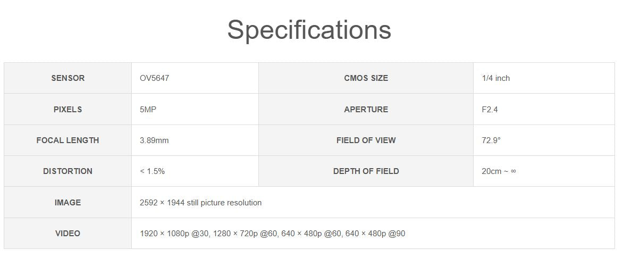Select the FIELD OF VIEW label
The image size is (623, 274).
(366, 140)
